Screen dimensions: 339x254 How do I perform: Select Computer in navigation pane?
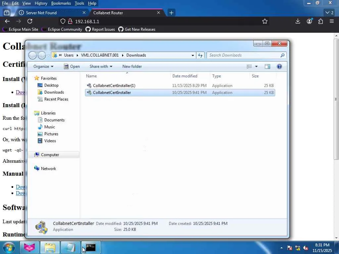tap(54, 155)
